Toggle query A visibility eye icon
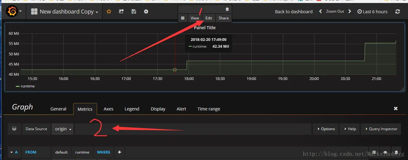408x160 pixels. 385,152
